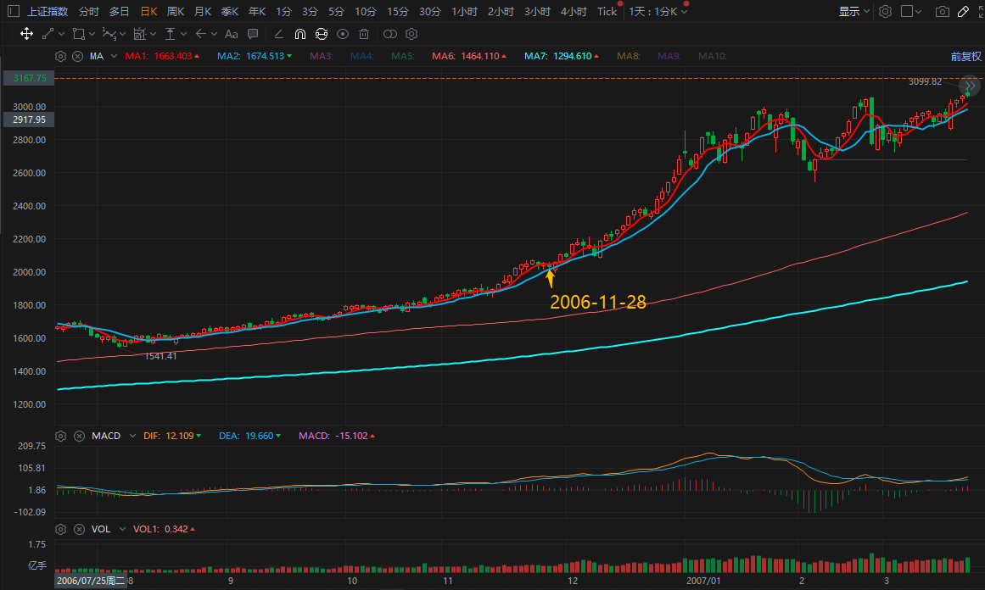985x590 pixels.
Task: Select the move/crosshair cursor tool
Action: [26, 34]
